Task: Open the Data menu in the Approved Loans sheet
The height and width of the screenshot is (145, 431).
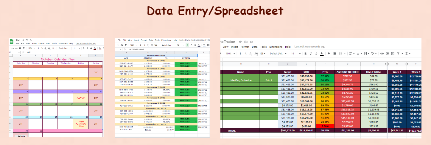Action: coord(151,40)
